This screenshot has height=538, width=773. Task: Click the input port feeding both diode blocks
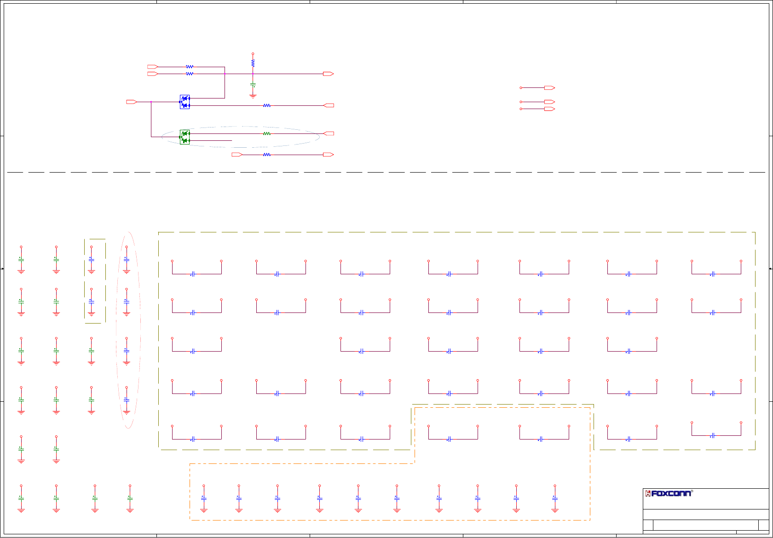pos(132,102)
